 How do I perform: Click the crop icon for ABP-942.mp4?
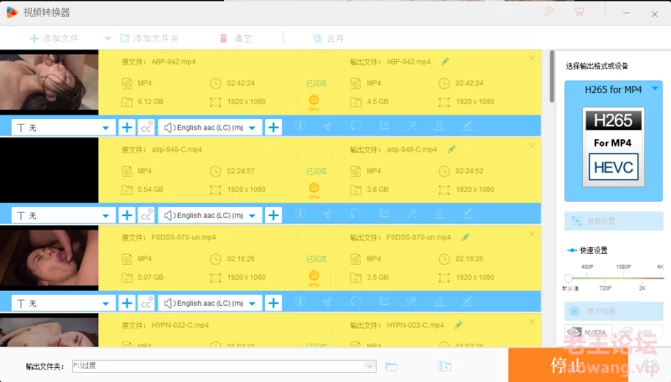(x=384, y=126)
